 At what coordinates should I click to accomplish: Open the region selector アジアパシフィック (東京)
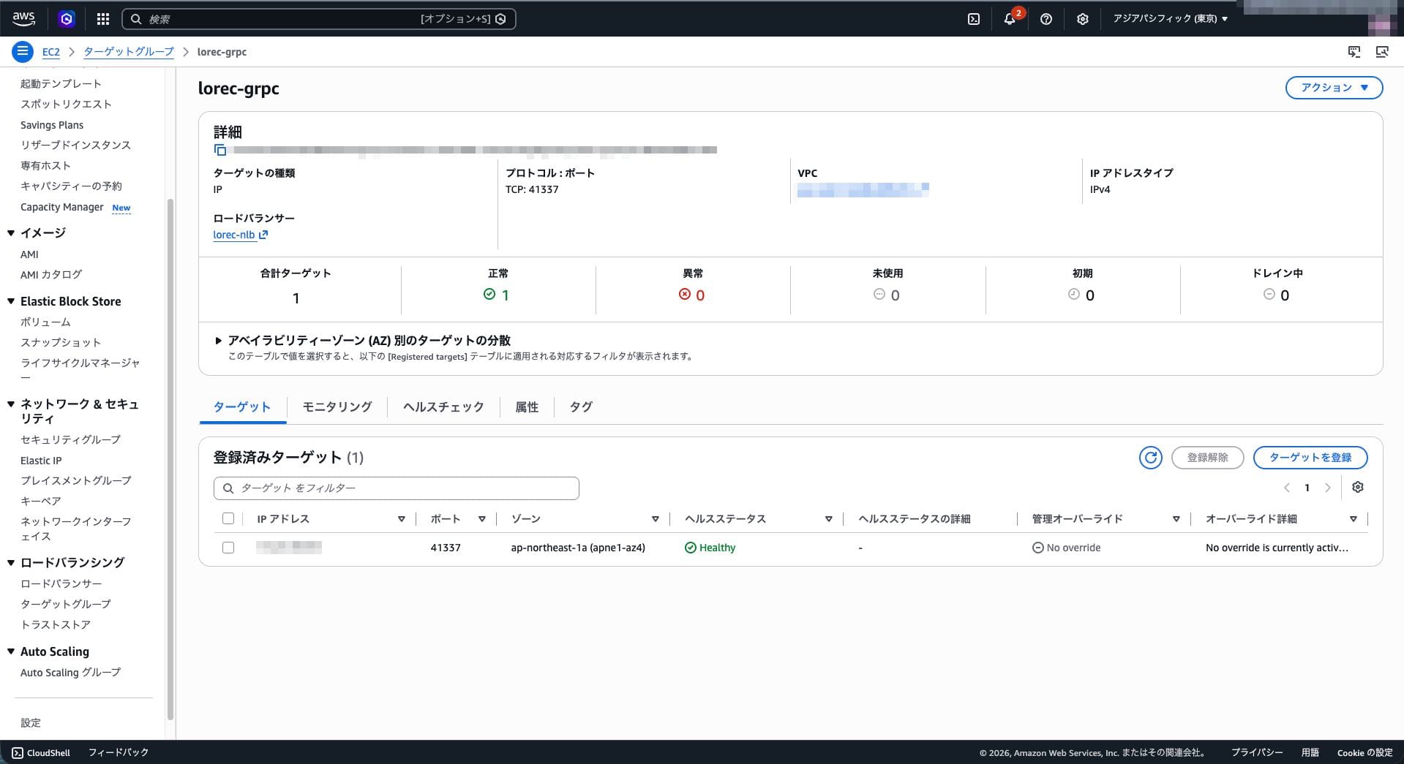[x=1171, y=19]
